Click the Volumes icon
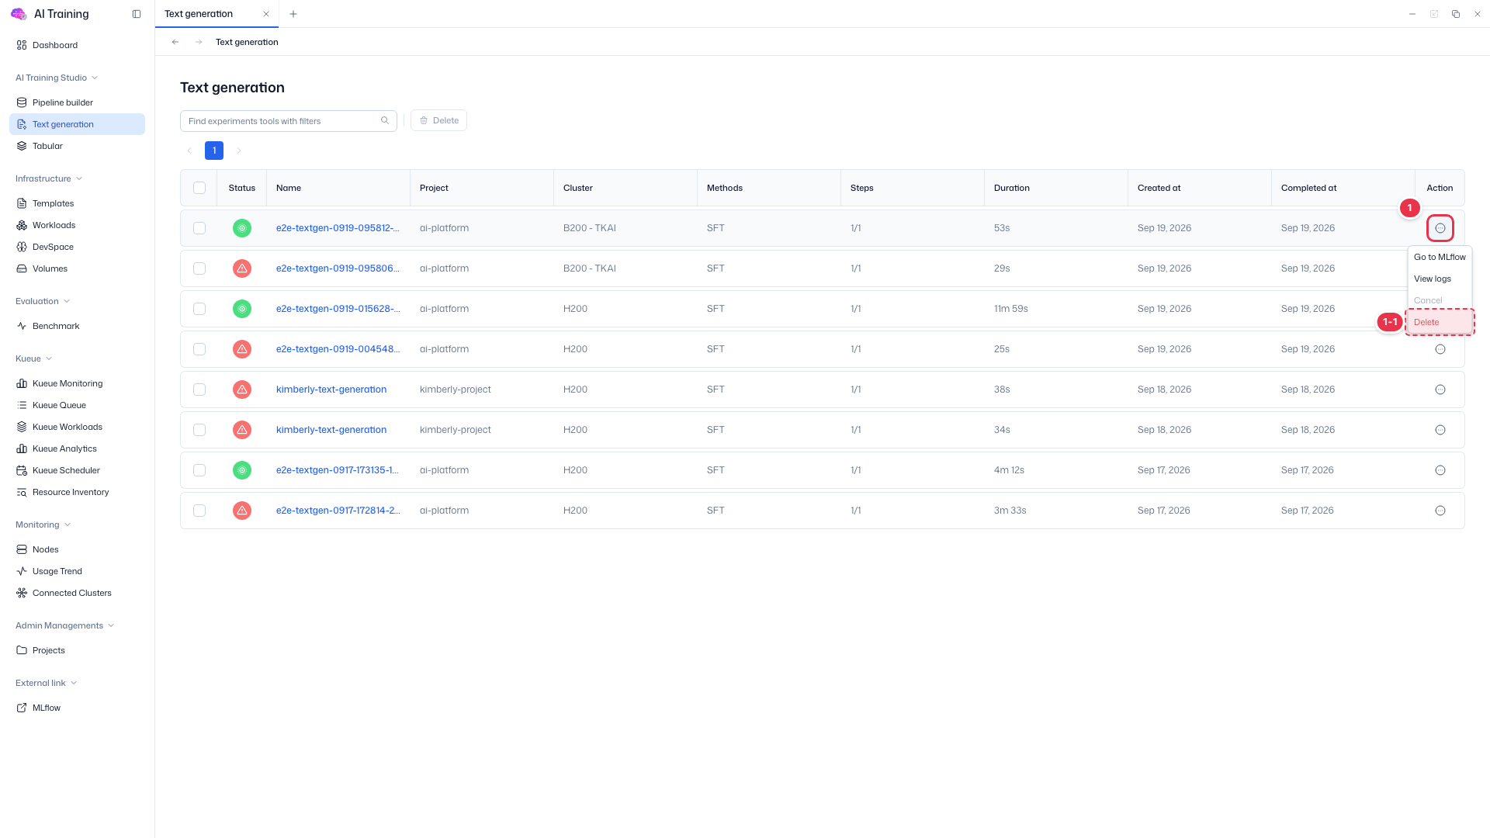The width and height of the screenshot is (1490, 838). coord(22,268)
